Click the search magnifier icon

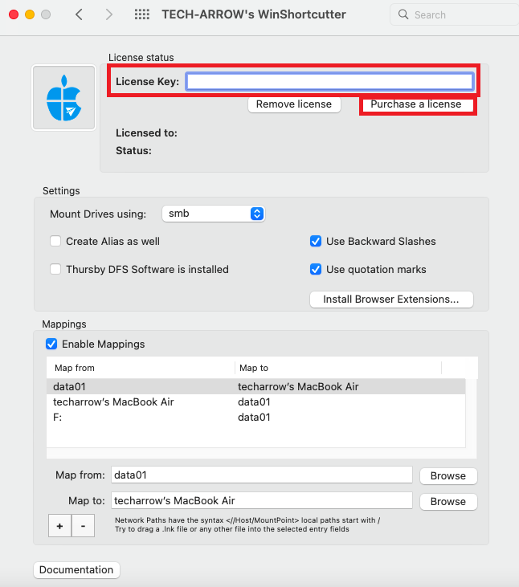tap(403, 14)
